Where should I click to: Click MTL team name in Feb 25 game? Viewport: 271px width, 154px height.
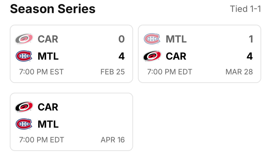click(x=48, y=56)
